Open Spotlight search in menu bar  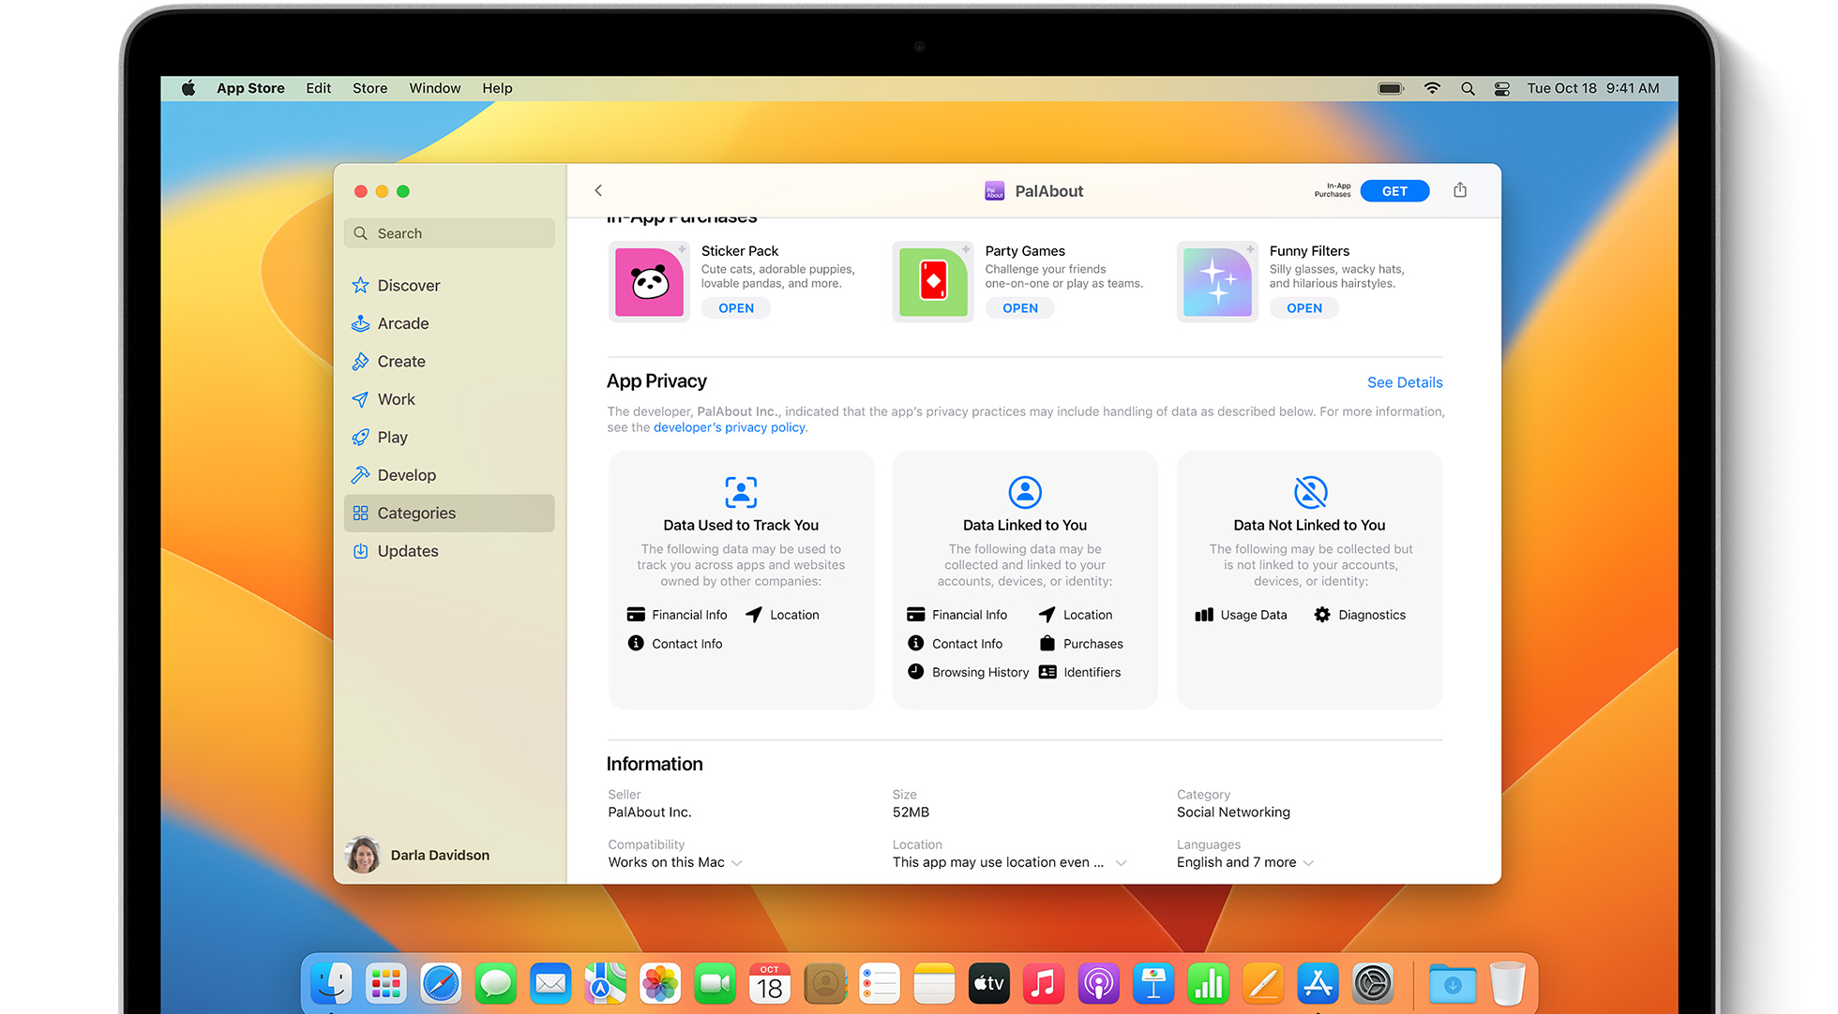[x=1468, y=88]
